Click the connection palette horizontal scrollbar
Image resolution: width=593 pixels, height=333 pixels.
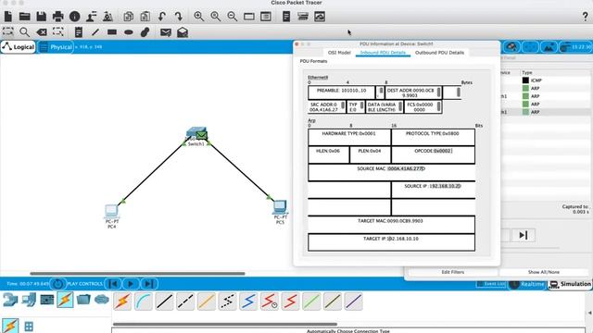tap(224, 324)
